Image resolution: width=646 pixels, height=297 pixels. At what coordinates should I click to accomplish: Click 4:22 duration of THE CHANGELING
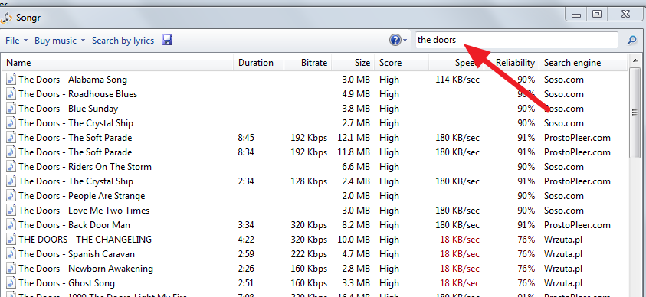(x=246, y=240)
